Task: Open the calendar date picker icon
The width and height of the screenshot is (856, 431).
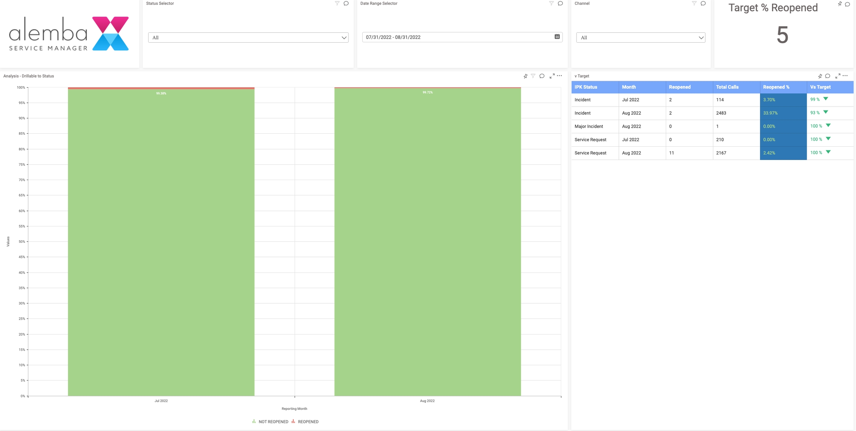Action: tap(557, 37)
